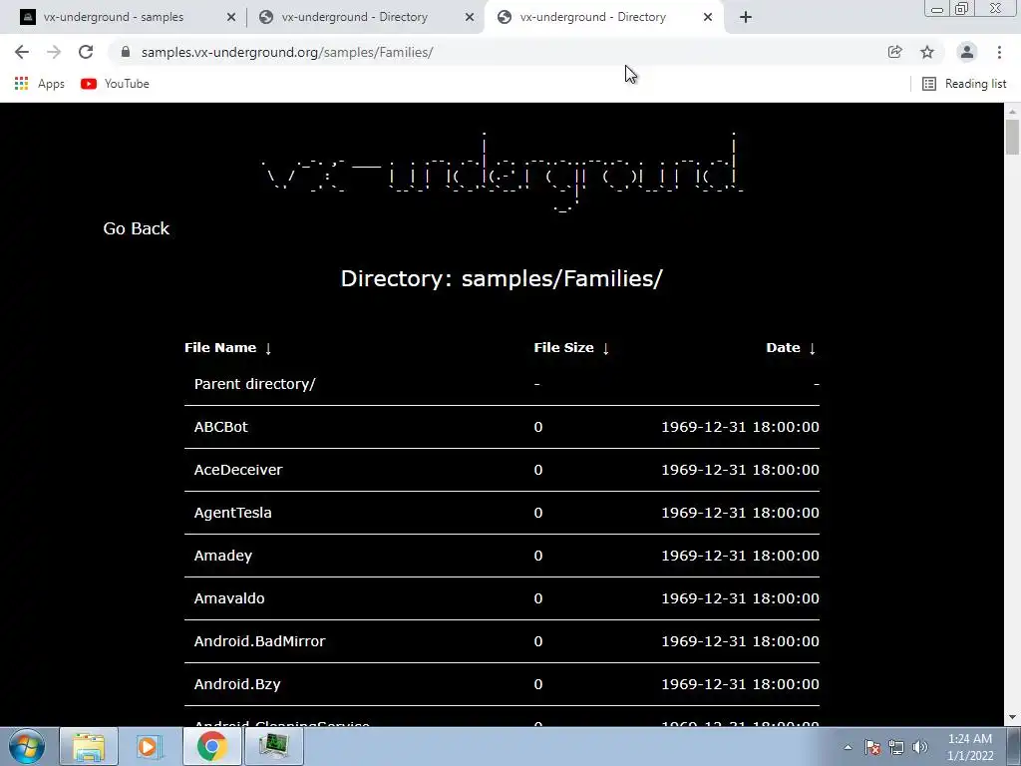The image size is (1021, 766).
Task: Click the File Size column header
Action: coord(563,348)
